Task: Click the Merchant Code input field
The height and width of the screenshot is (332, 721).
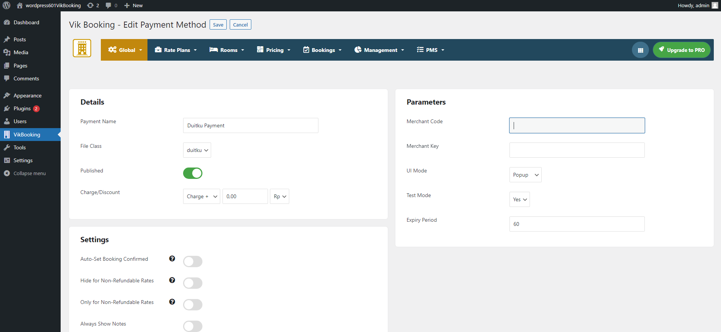Action: pos(577,125)
